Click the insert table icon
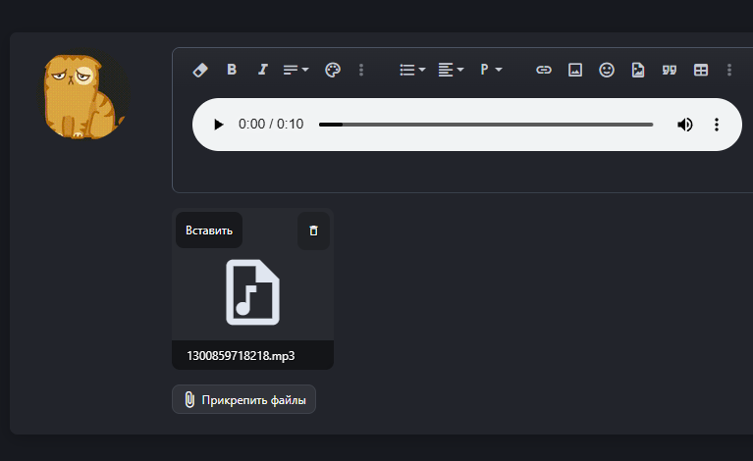 [701, 70]
